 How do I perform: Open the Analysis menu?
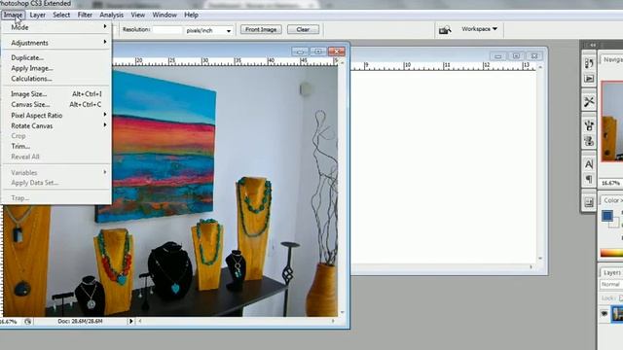(x=111, y=16)
